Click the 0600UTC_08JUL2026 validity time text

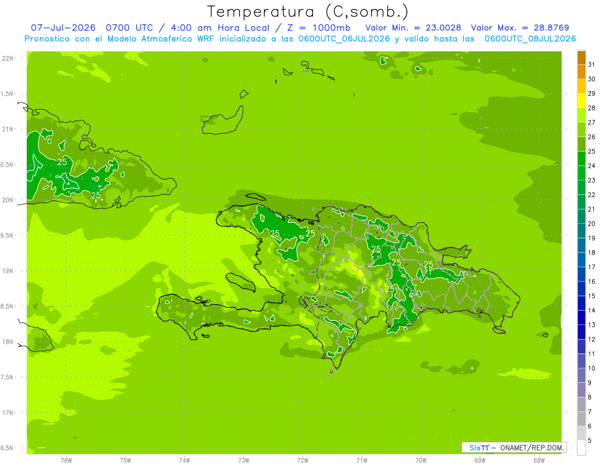(530, 39)
